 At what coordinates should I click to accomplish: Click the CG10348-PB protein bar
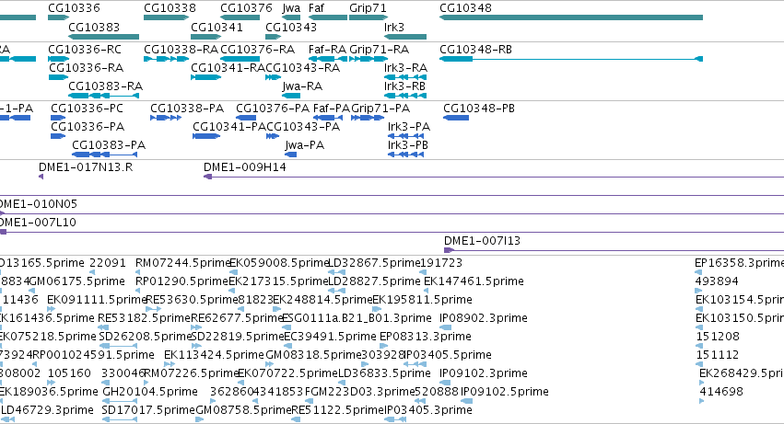coord(456,118)
